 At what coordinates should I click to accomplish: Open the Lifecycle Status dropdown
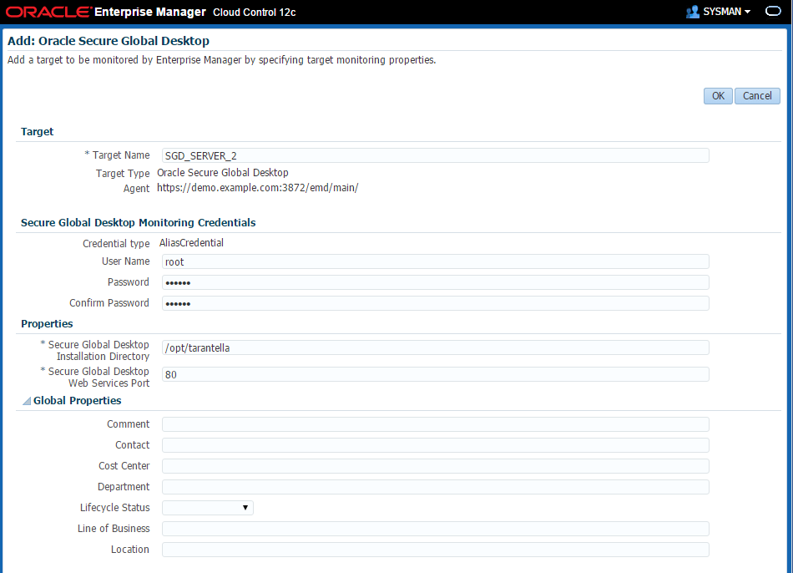coord(208,508)
